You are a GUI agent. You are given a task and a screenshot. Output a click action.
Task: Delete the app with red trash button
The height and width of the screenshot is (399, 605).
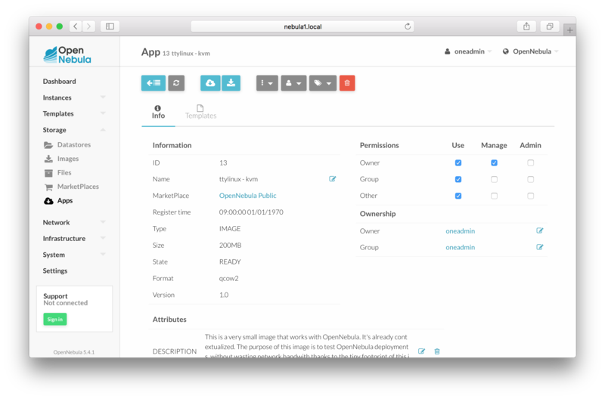pyautogui.click(x=347, y=83)
